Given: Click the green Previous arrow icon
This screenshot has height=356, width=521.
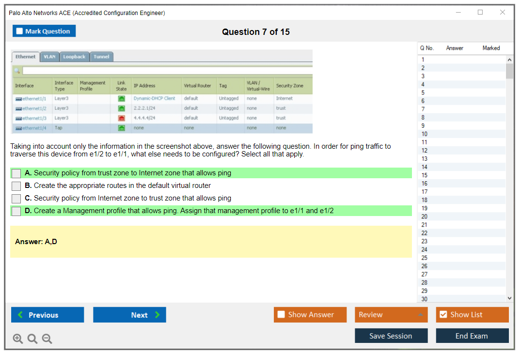Looking at the screenshot, I should (20, 315).
